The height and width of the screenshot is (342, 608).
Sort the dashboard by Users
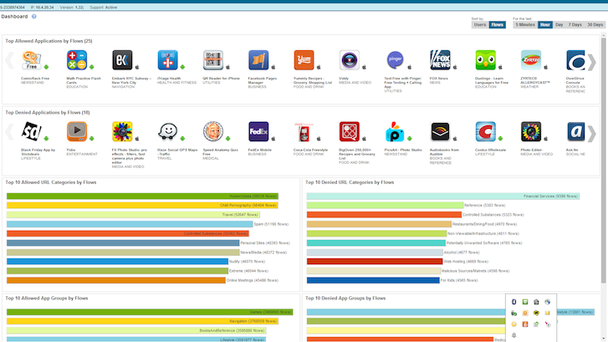coord(480,25)
